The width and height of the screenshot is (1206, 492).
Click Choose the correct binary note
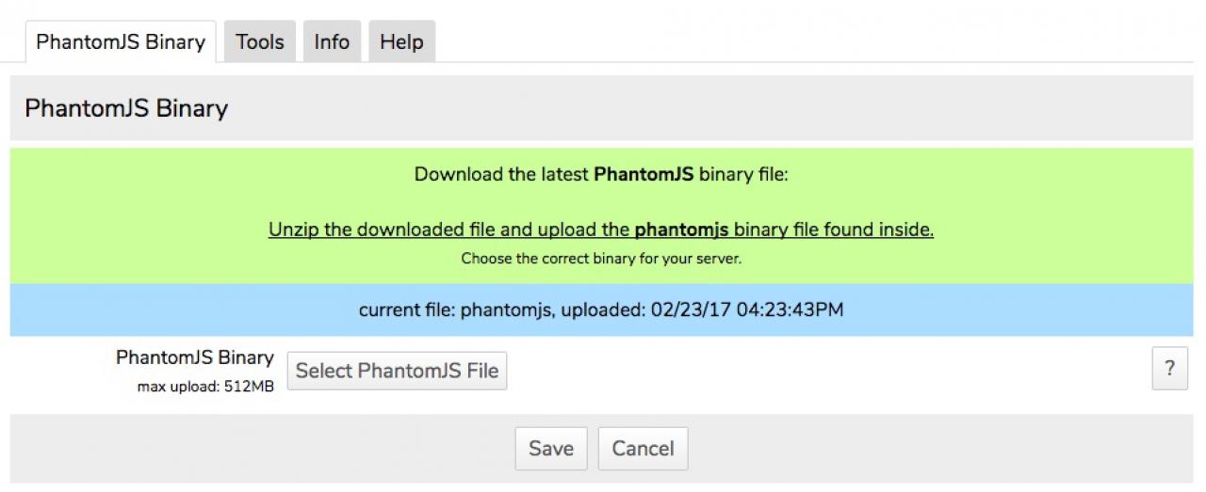pos(601,258)
